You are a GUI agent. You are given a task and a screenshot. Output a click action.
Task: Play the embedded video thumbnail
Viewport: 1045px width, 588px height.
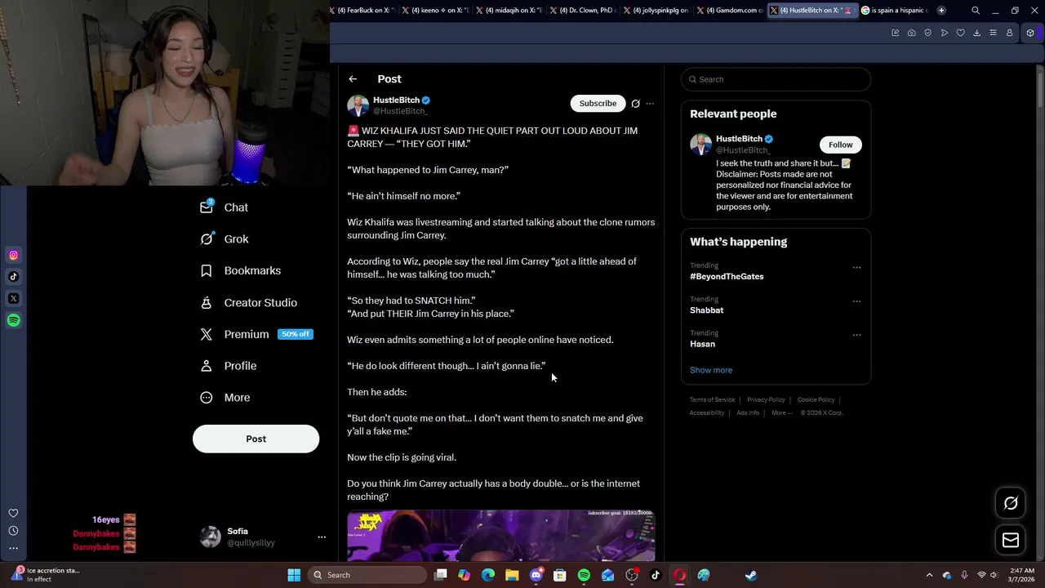tap(500, 536)
